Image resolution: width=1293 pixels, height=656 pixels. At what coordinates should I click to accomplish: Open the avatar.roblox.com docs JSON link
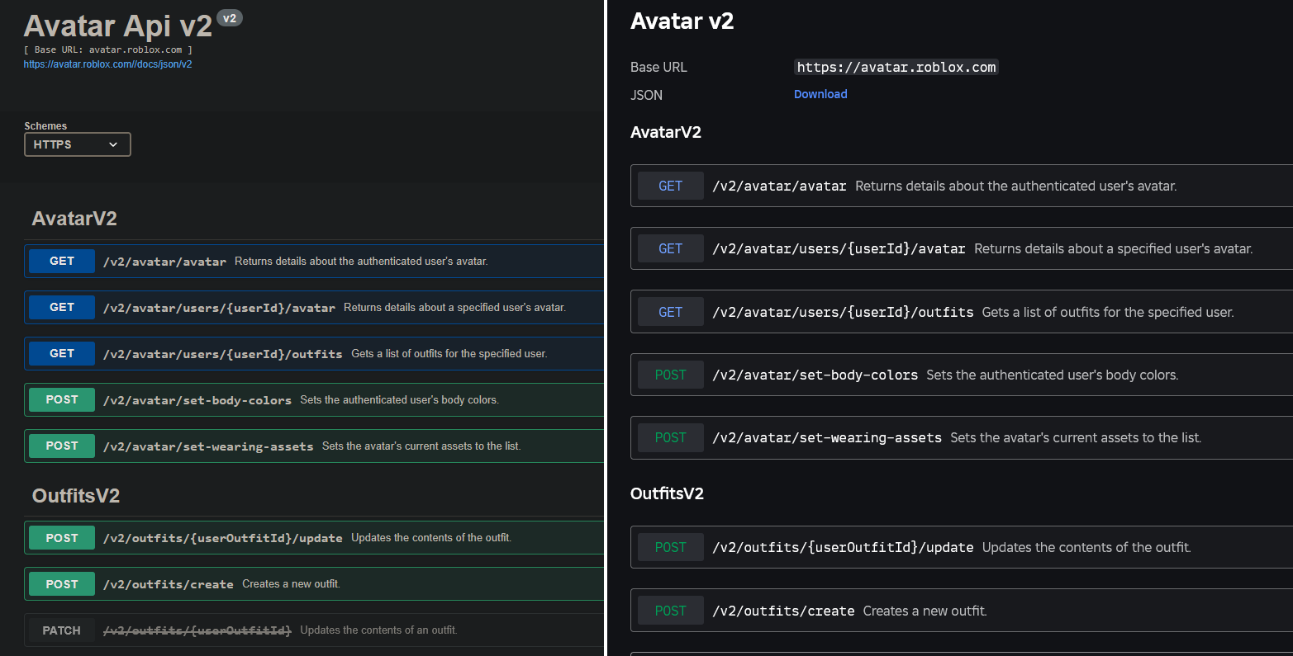107,64
